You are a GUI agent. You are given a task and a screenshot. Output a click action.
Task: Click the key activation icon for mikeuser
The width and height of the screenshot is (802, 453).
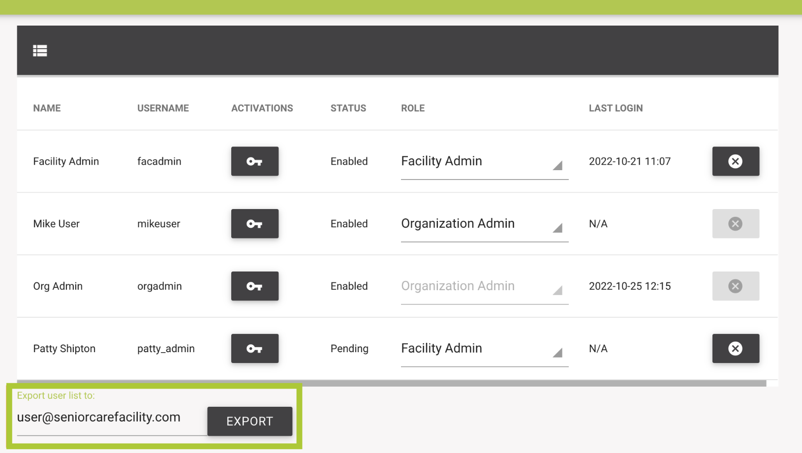click(254, 224)
